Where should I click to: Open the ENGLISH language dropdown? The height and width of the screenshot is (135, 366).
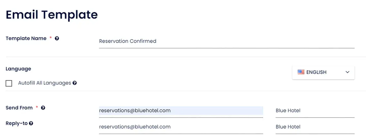[x=323, y=72]
